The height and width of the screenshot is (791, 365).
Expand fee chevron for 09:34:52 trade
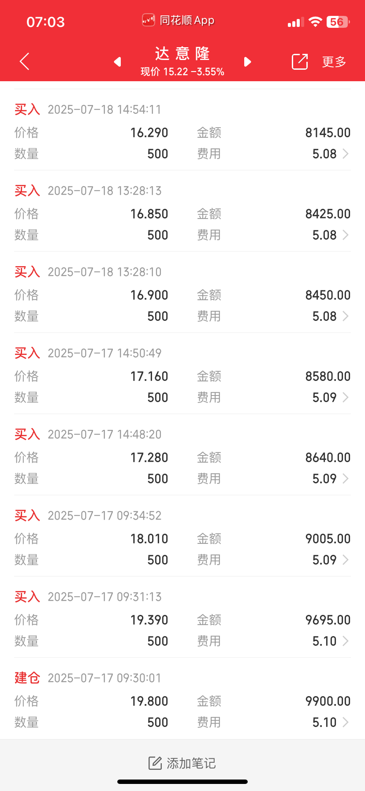click(x=346, y=560)
